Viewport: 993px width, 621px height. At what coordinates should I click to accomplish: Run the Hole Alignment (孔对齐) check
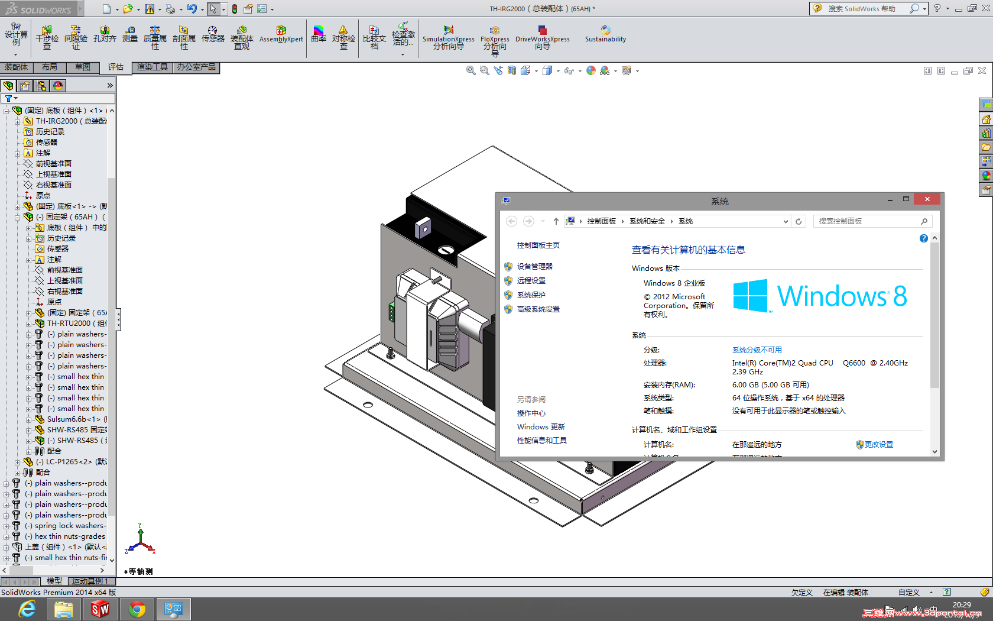click(x=105, y=34)
